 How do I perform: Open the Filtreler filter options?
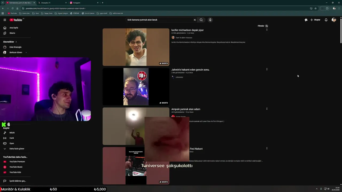263,26
